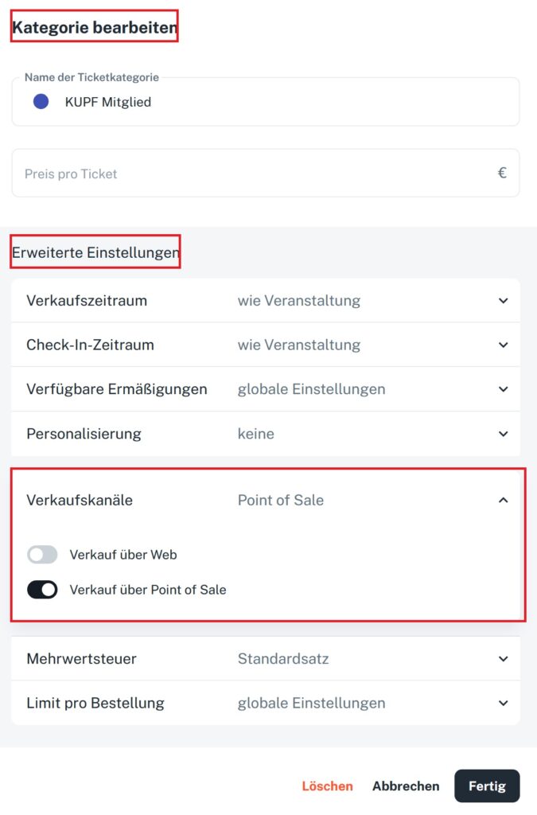Click the Preis pro Ticket field
Image resolution: width=537 pixels, height=815 pixels.
pyautogui.click(x=266, y=173)
